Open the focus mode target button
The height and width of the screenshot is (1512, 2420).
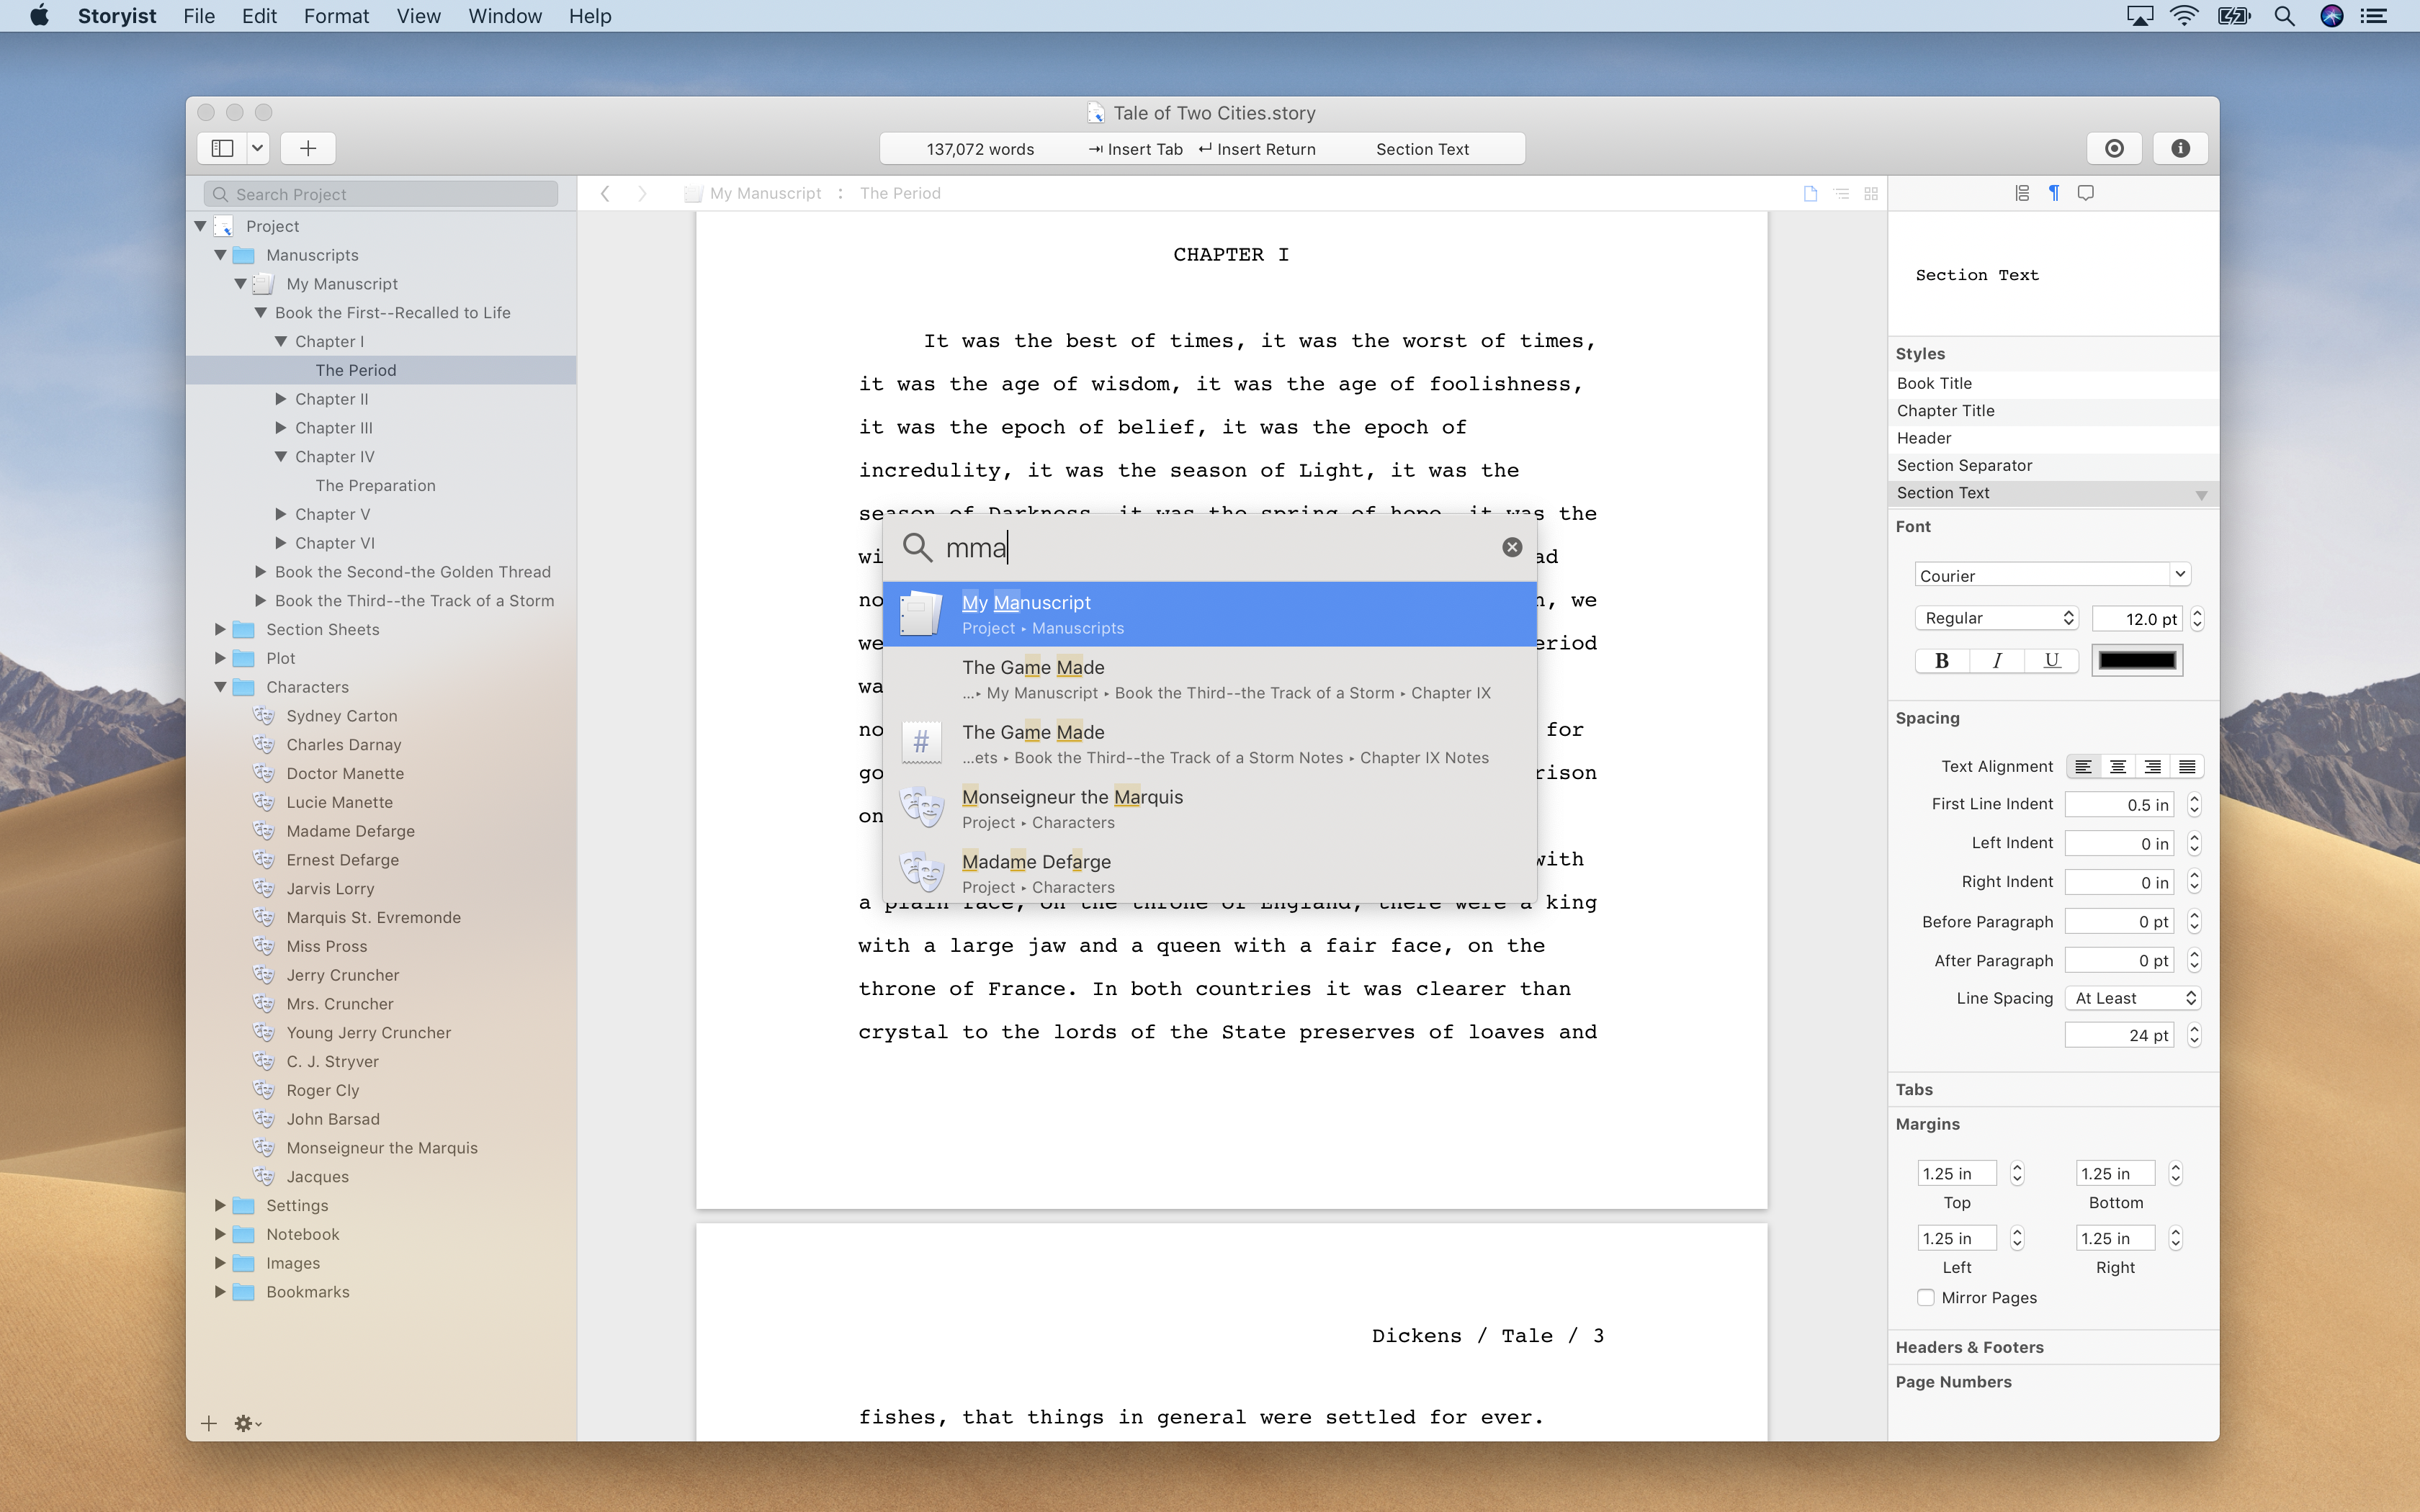point(2114,148)
